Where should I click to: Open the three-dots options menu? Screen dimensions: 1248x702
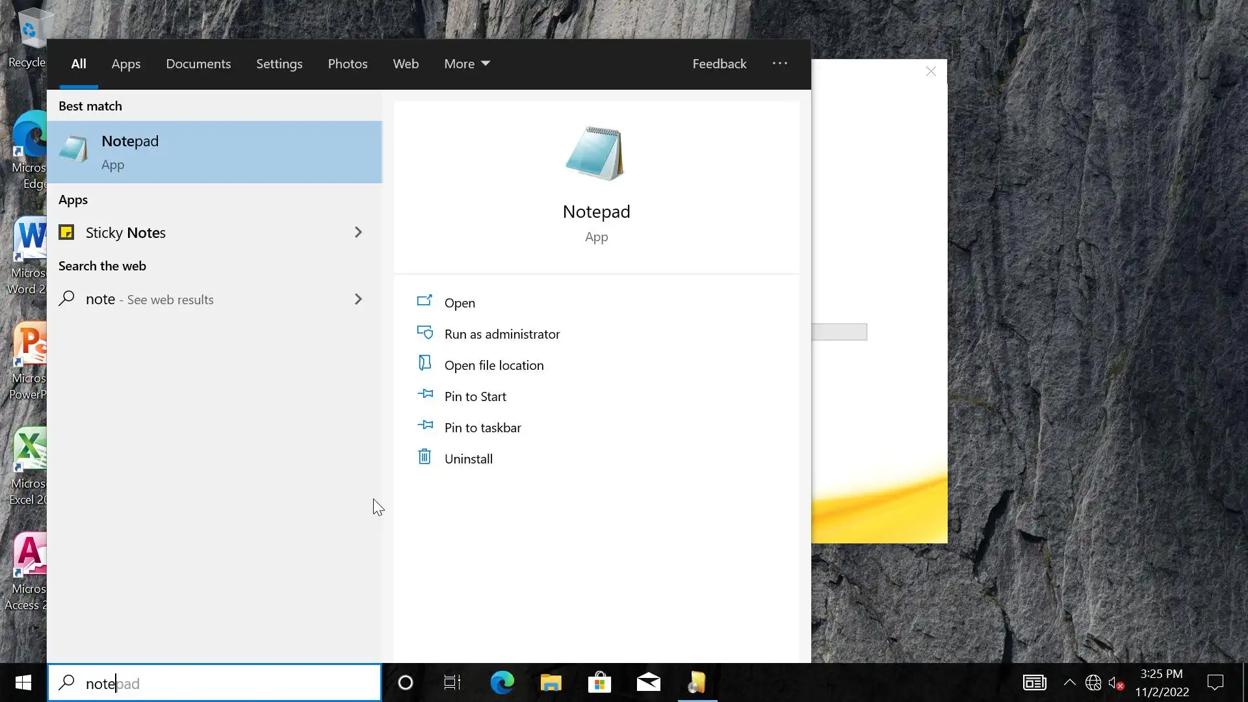tap(780, 63)
